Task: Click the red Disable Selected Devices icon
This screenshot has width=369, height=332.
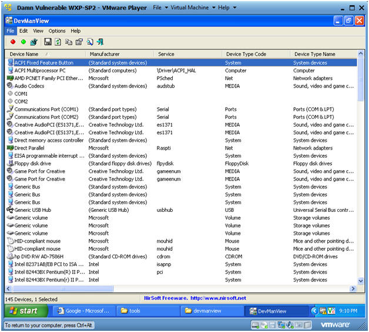Action: (13, 42)
